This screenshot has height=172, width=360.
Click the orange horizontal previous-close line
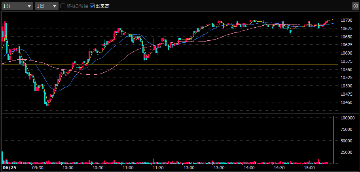point(170,64)
